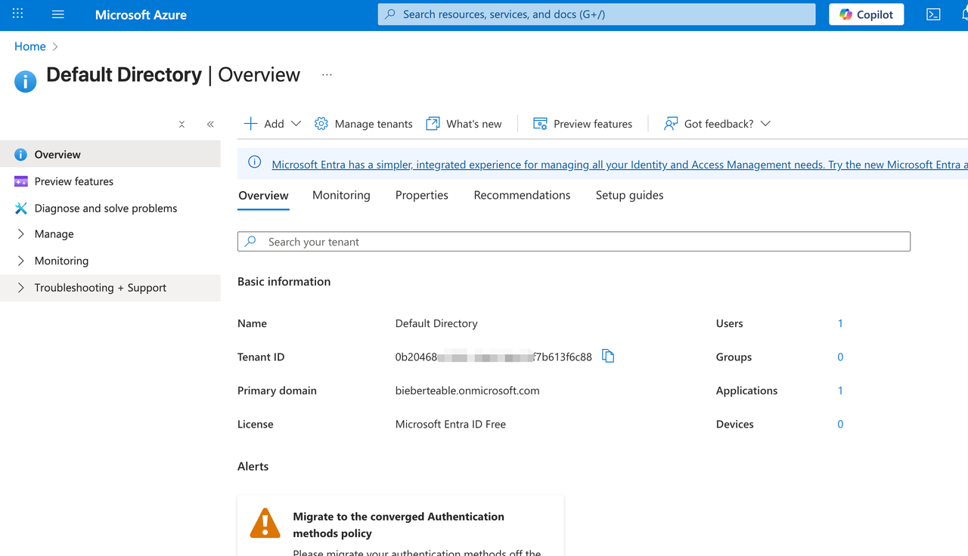The width and height of the screenshot is (968, 556).
Task: Open the Devices count link
Action: click(840, 424)
